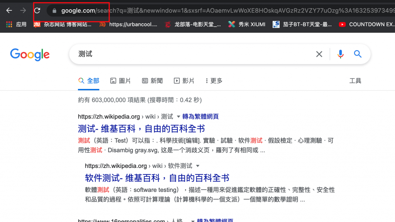
Task: Switch to the 新聞 news tab
Action: 152,81
